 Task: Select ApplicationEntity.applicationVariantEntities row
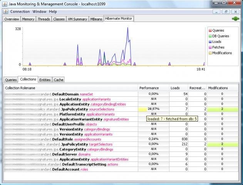click(121, 159)
